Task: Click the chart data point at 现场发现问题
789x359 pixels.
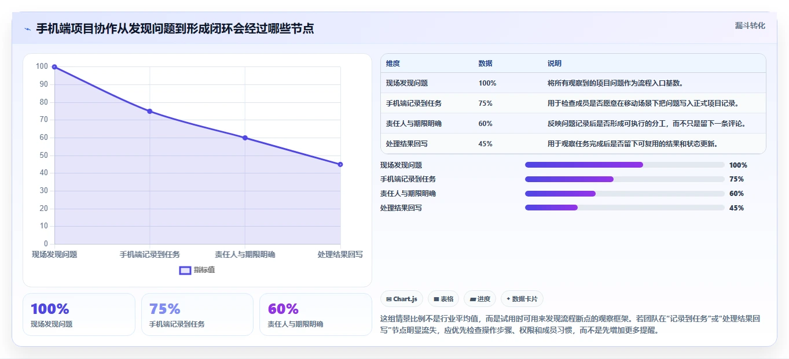Action: [x=54, y=67]
